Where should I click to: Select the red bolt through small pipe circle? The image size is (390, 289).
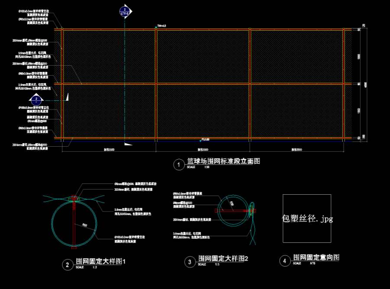(x=234, y=211)
